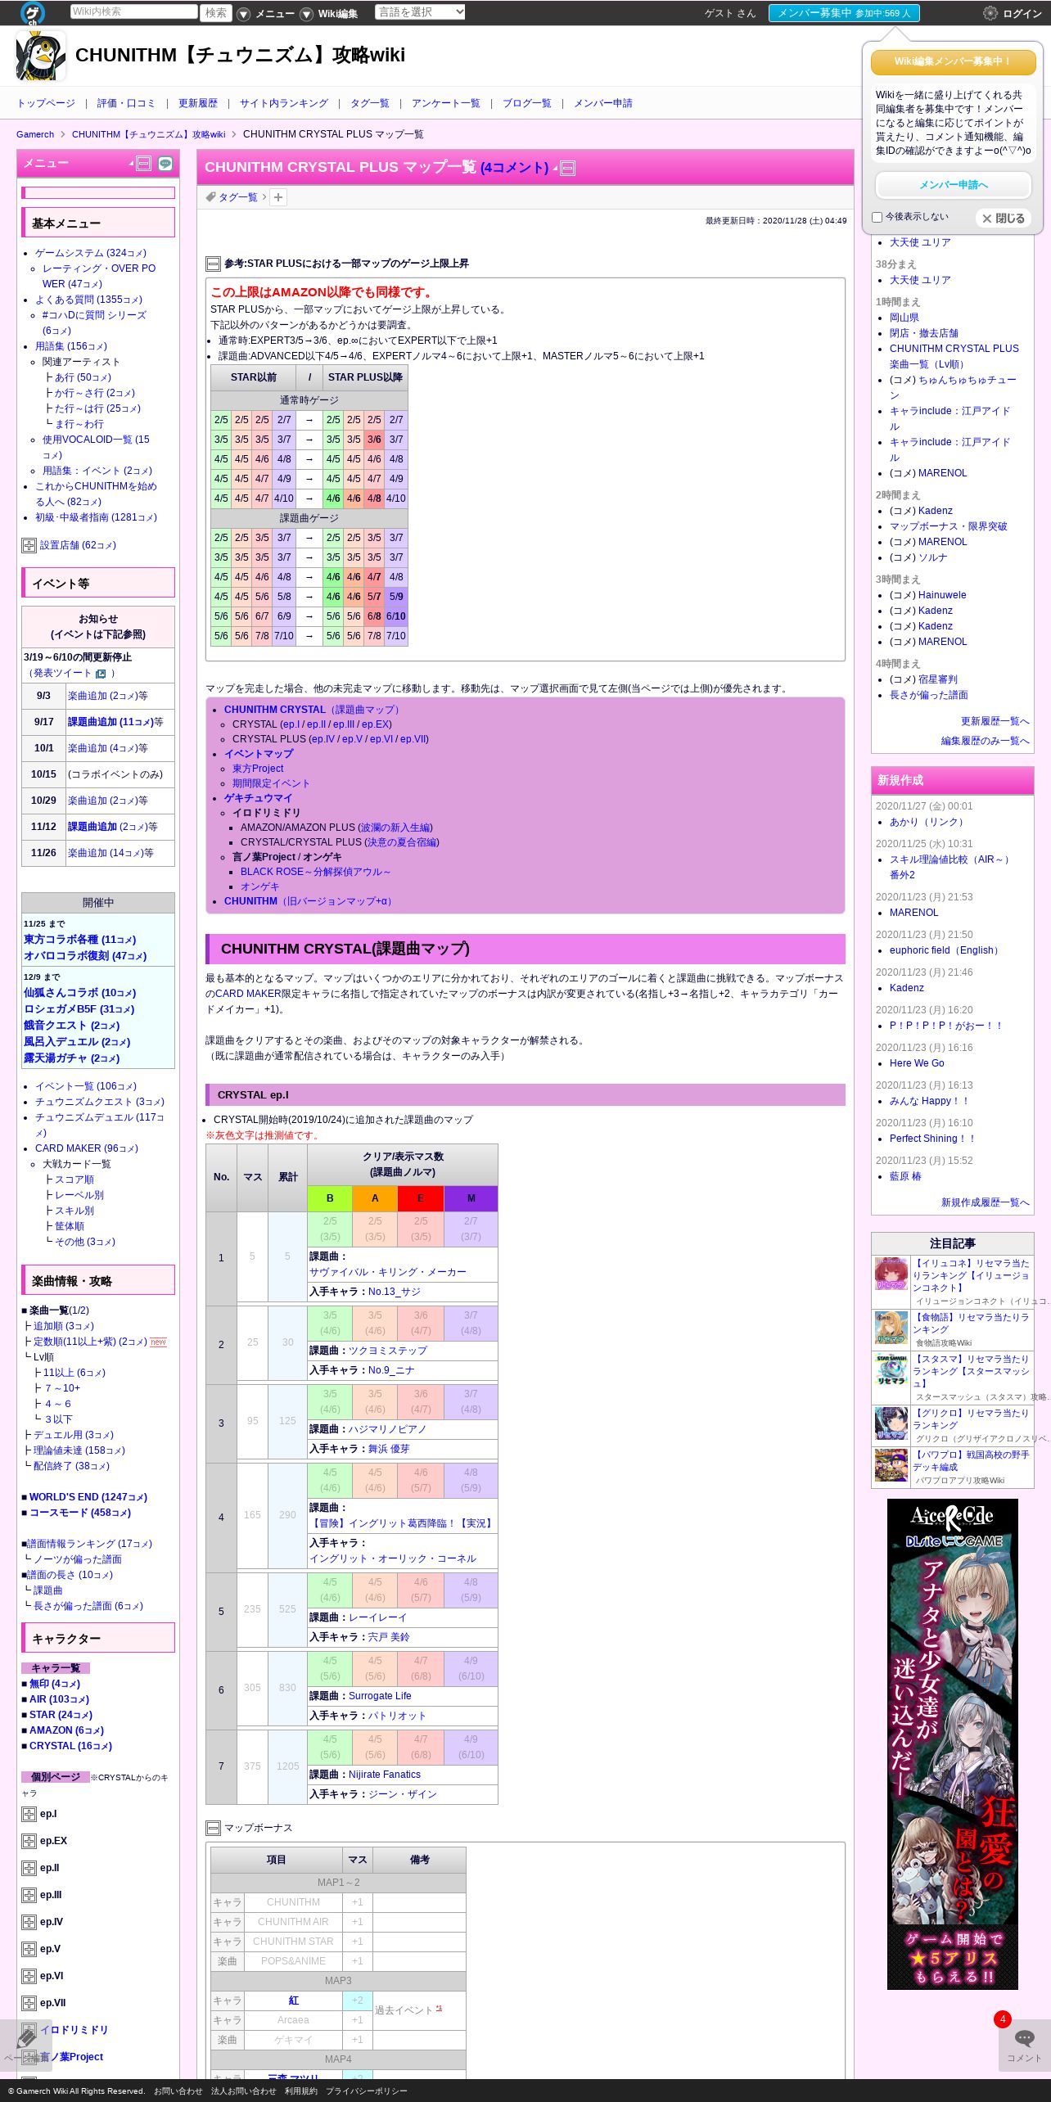The image size is (1051, 2102).
Task: Collapse the page title section minus icon
Action: (567, 168)
